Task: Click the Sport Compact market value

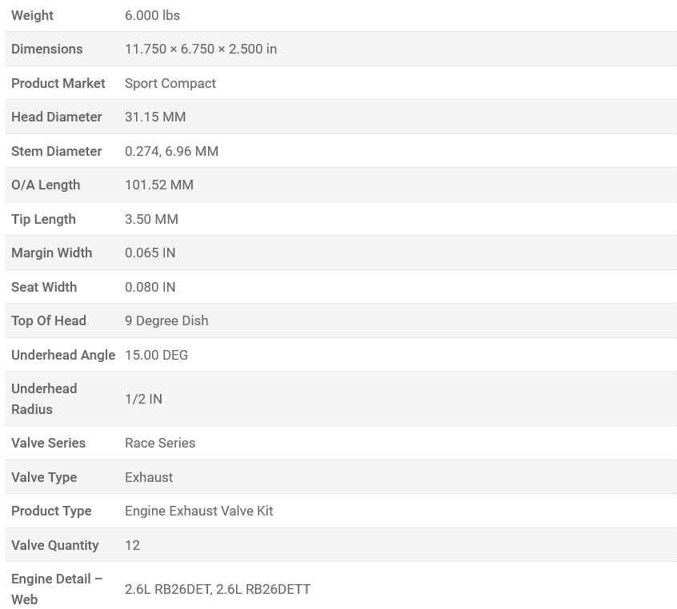Action: point(170,83)
